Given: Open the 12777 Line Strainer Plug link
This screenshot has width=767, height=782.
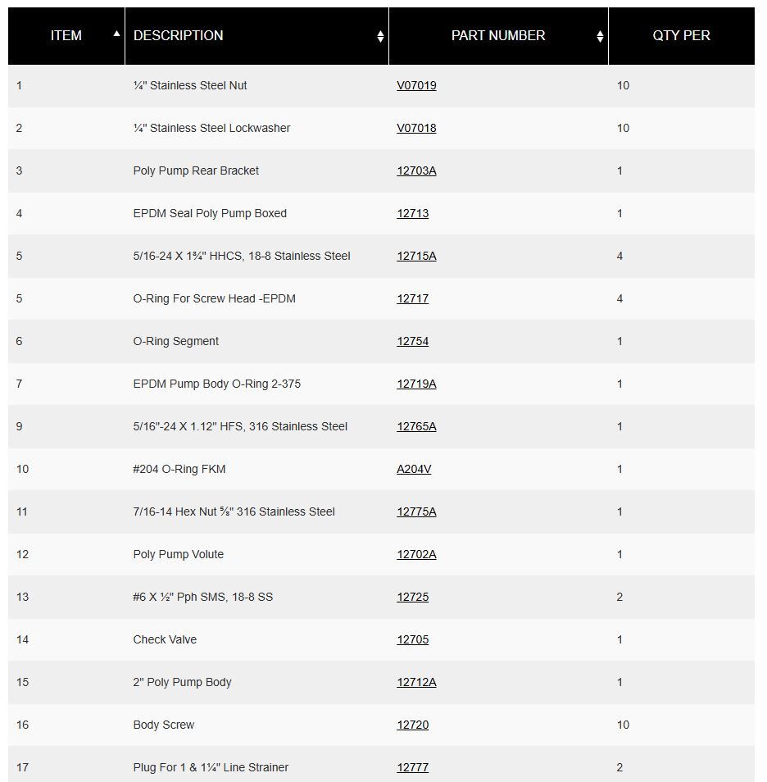Looking at the screenshot, I should click(x=413, y=767).
